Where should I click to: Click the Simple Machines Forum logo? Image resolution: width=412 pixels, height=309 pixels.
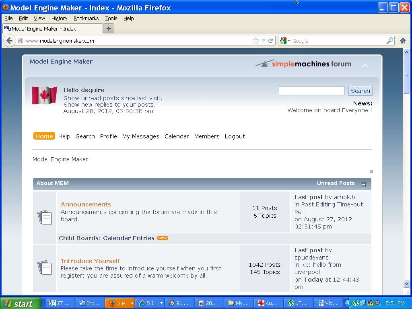pyautogui.click(x=303, y=64)
